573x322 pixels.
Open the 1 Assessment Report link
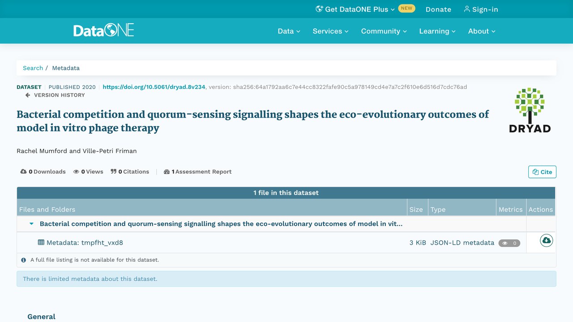198,172
